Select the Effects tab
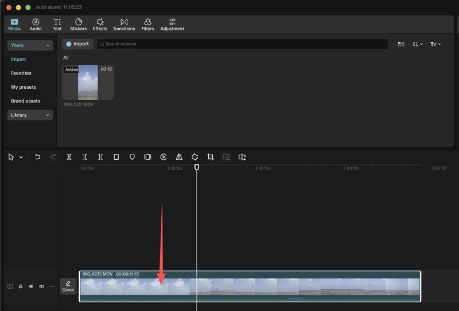 100,25
